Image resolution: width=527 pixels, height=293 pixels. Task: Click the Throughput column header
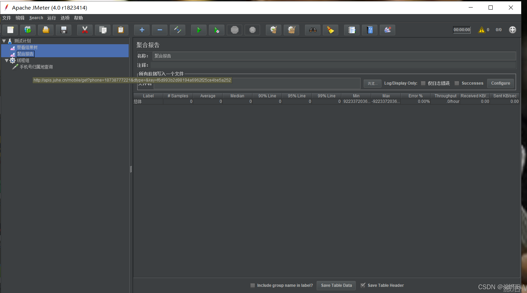[x=445, y=96]
